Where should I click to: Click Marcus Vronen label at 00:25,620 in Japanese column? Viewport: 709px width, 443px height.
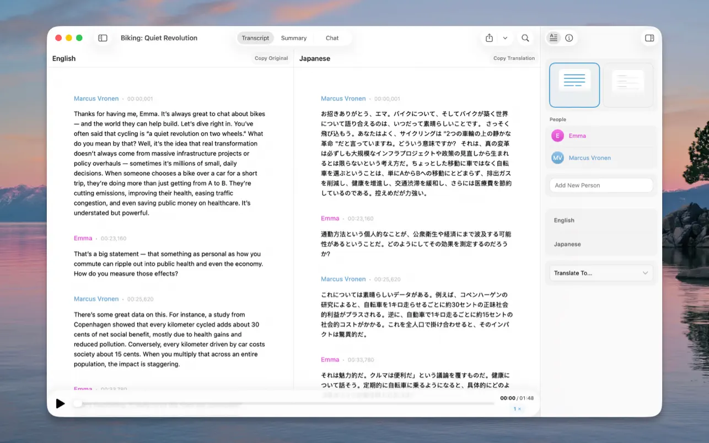point(343,279)
